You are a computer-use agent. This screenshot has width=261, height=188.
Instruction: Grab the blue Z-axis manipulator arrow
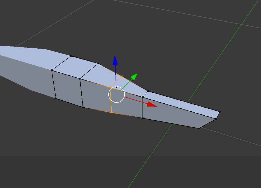click(x=115, y=61)
